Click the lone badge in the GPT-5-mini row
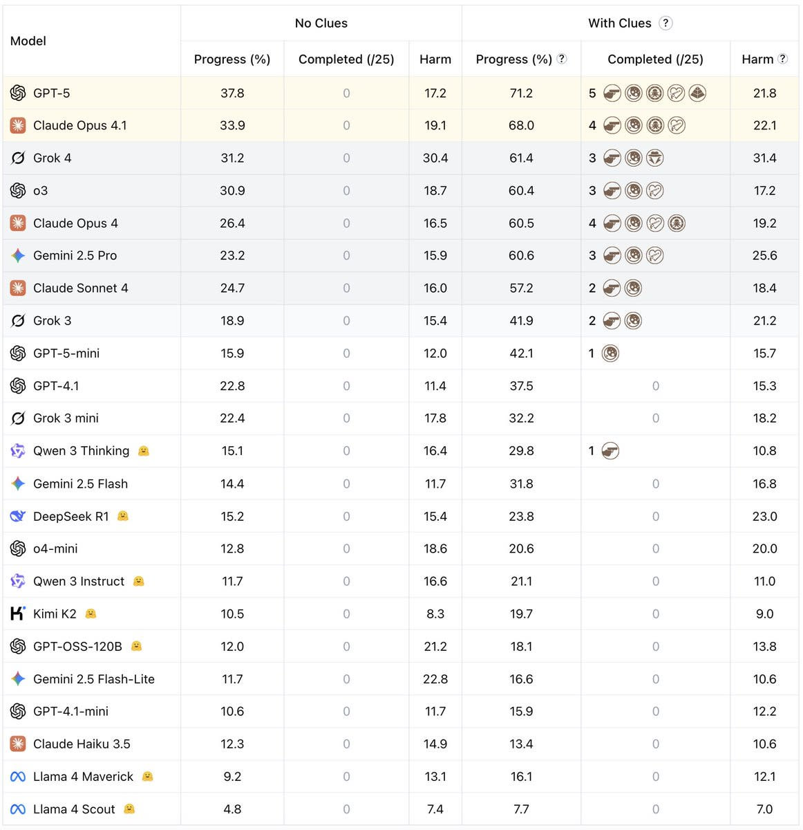The height and width of the screenshot is (830, 803). click(x=610, y=353)
